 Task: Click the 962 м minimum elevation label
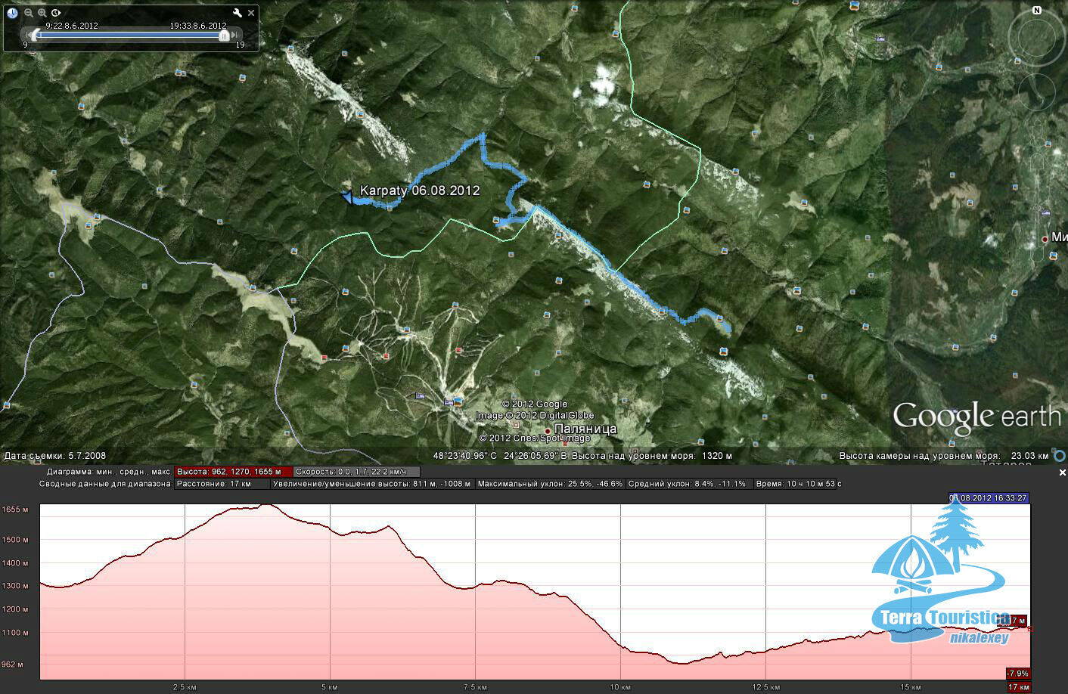[x=12, y=665]
